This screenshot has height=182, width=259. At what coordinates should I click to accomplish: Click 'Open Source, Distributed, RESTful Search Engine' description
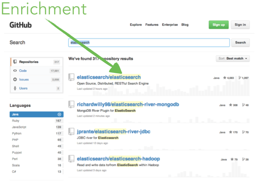click(113, 84)
